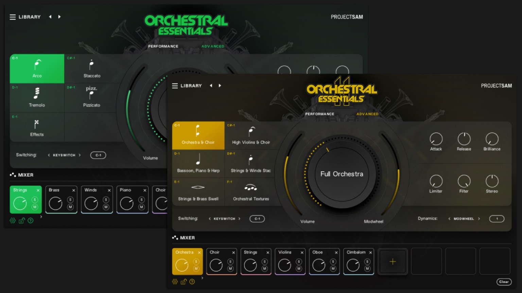Toggle the mixer lock icon
Viewport: 522px width, 293px height.
pos(184,282)
